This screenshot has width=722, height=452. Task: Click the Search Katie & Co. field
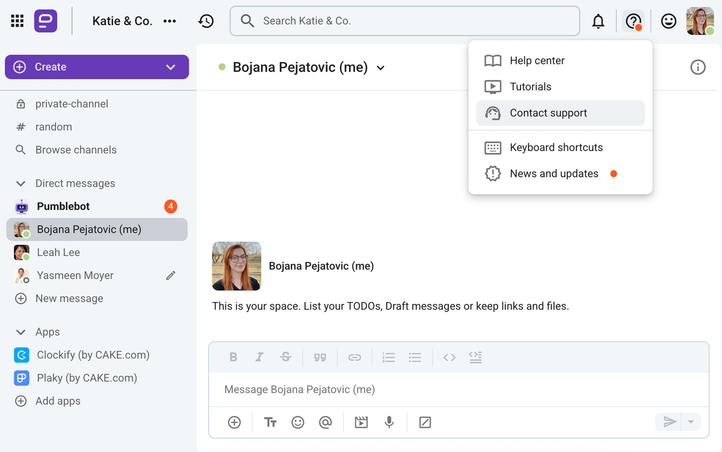(x=404, y=21)
